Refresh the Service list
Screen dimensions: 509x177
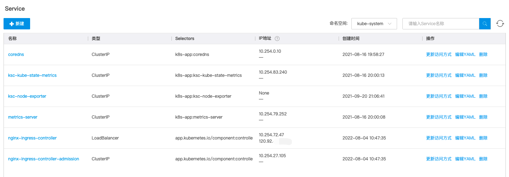[x=500, y=24]
